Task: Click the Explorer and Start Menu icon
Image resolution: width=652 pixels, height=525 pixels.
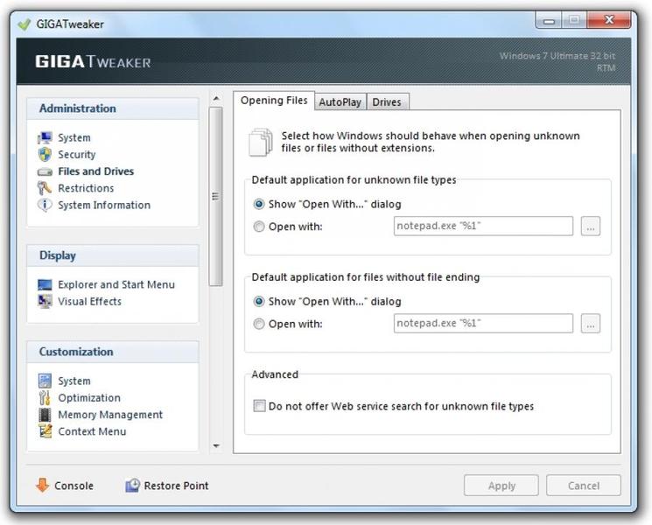Action: point(45,284)
